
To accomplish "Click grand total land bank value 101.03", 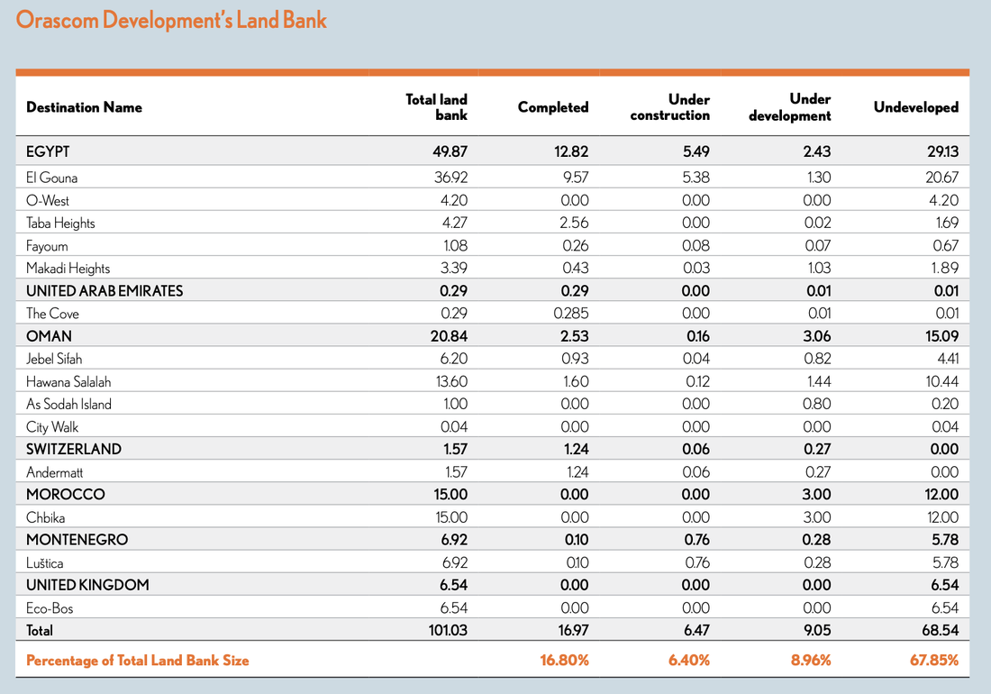I will (448, 631).
